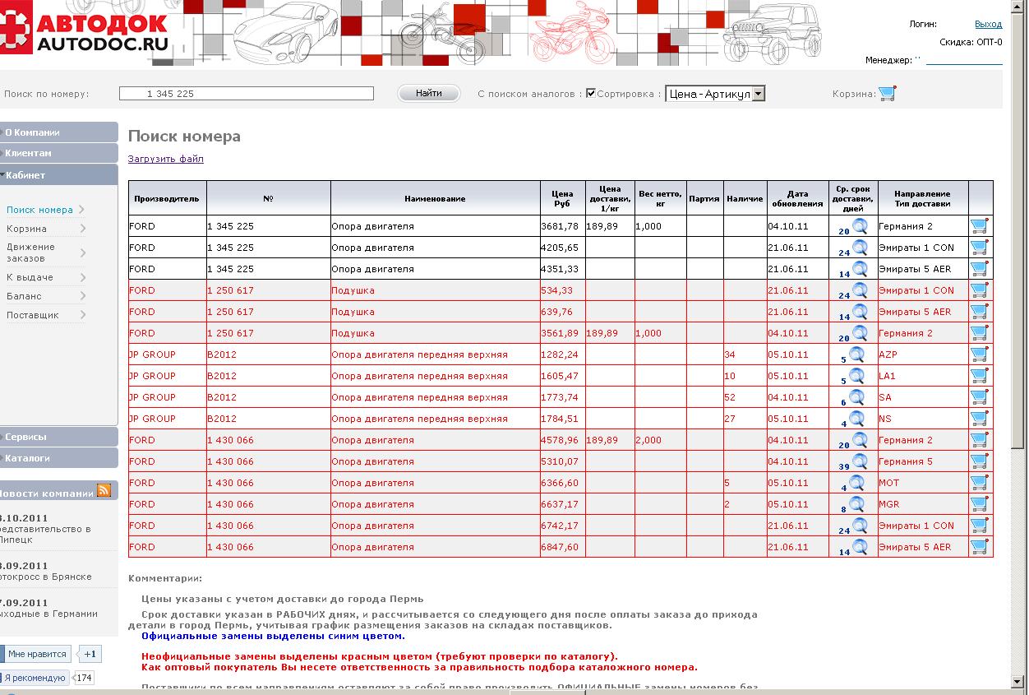Follow the Загрузить файл link
1029x695 pixels.
click(x=166, y=159)
